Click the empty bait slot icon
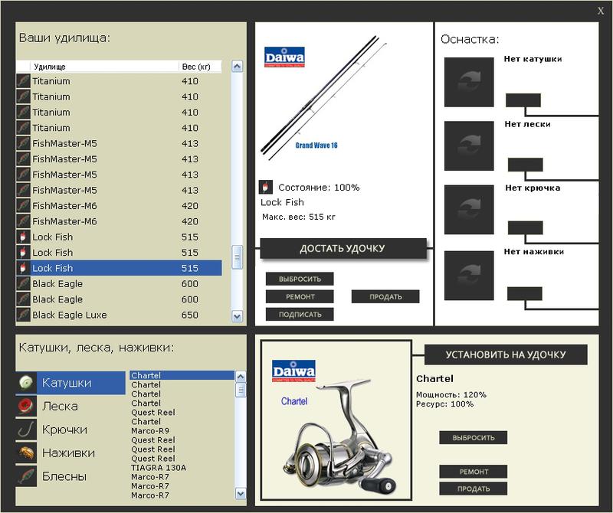 pyautogui.click(x=469, y=276)
